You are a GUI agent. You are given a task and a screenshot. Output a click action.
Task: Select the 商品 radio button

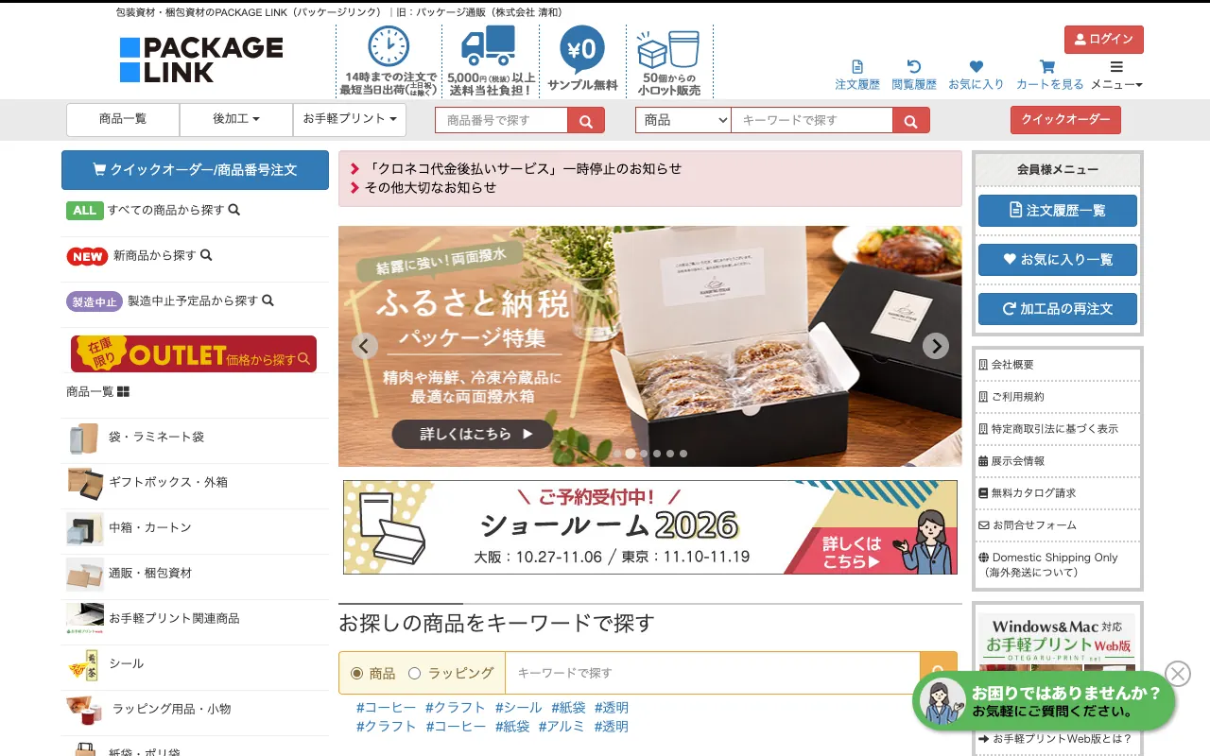[x=356, y=674]
